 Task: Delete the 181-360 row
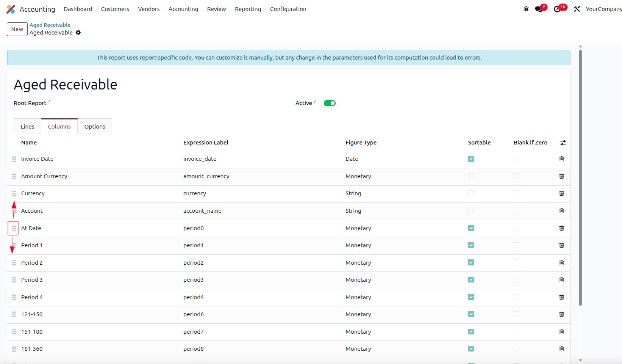(561, 349)
